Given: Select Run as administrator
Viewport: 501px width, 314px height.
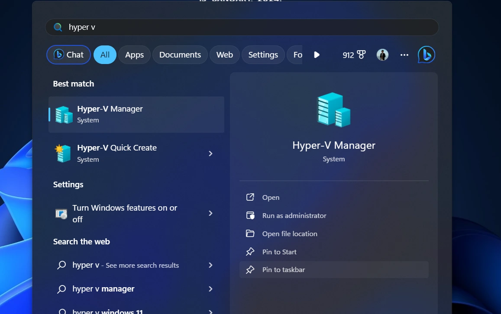Looking at the screenshot, I should [294, 215].
